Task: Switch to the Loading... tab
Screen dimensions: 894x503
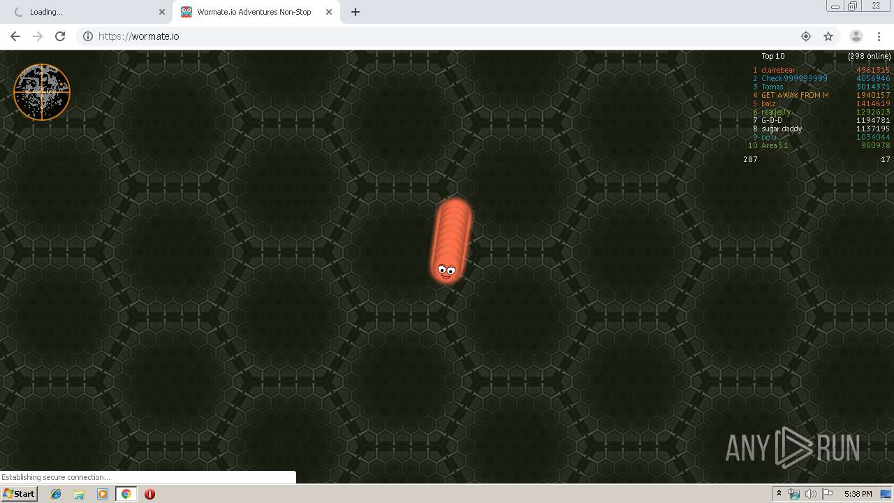Action: point(87,12)
